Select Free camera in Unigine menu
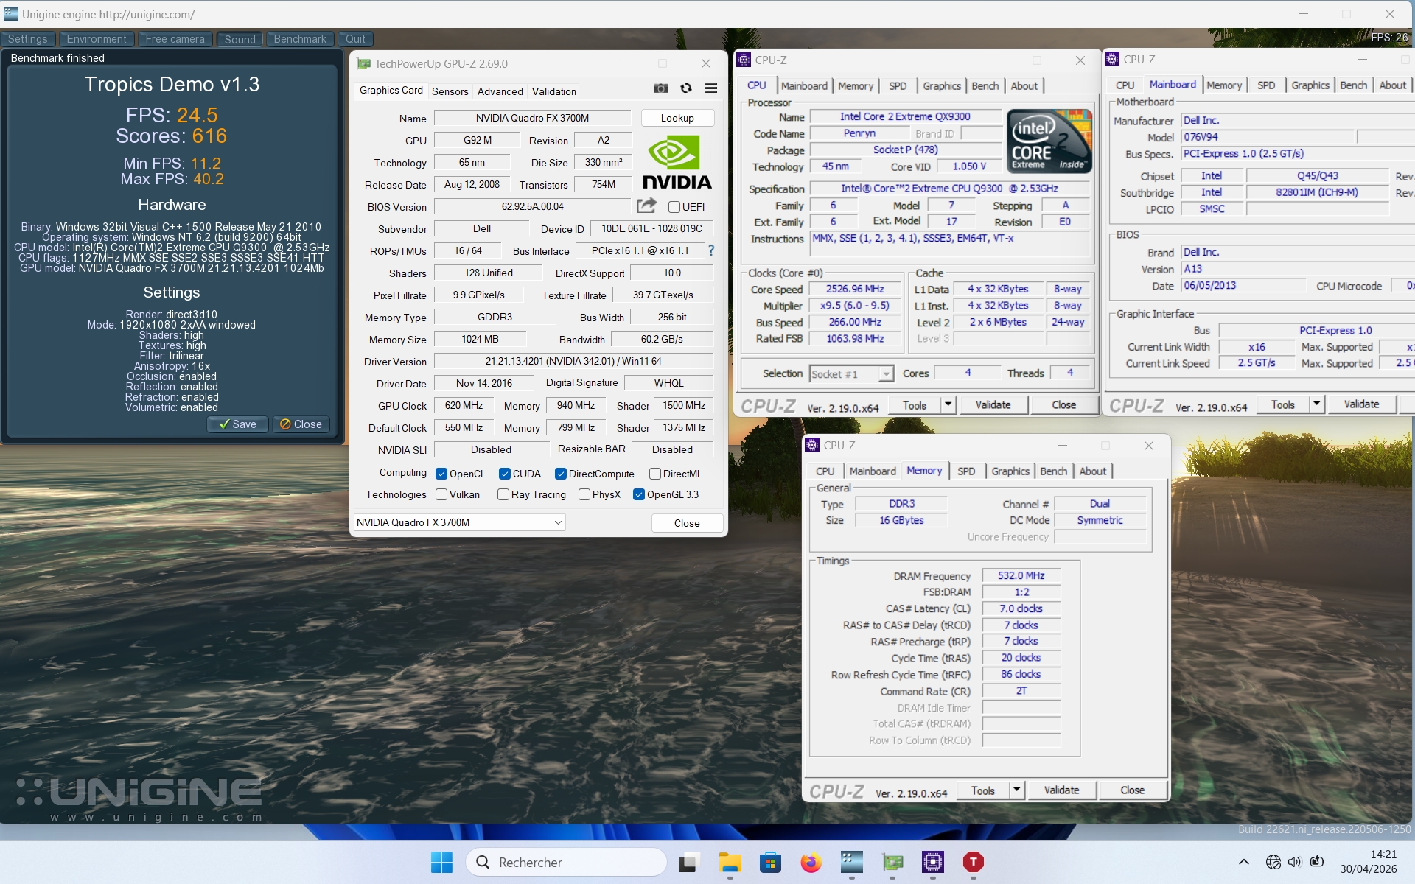The width and height of the screenshot is (1415, 884). coord(175,39)
